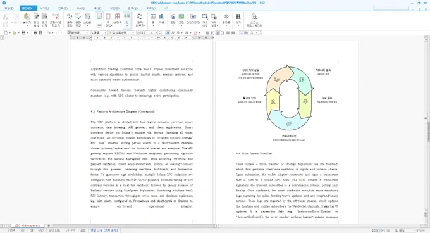The image size is (430, 233).
Task: Open the 서식 (Format) menu
Action: click(81, 8)
